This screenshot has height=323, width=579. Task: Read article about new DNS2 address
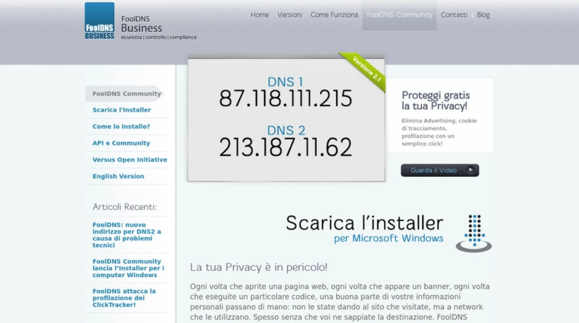pos(127,235)
